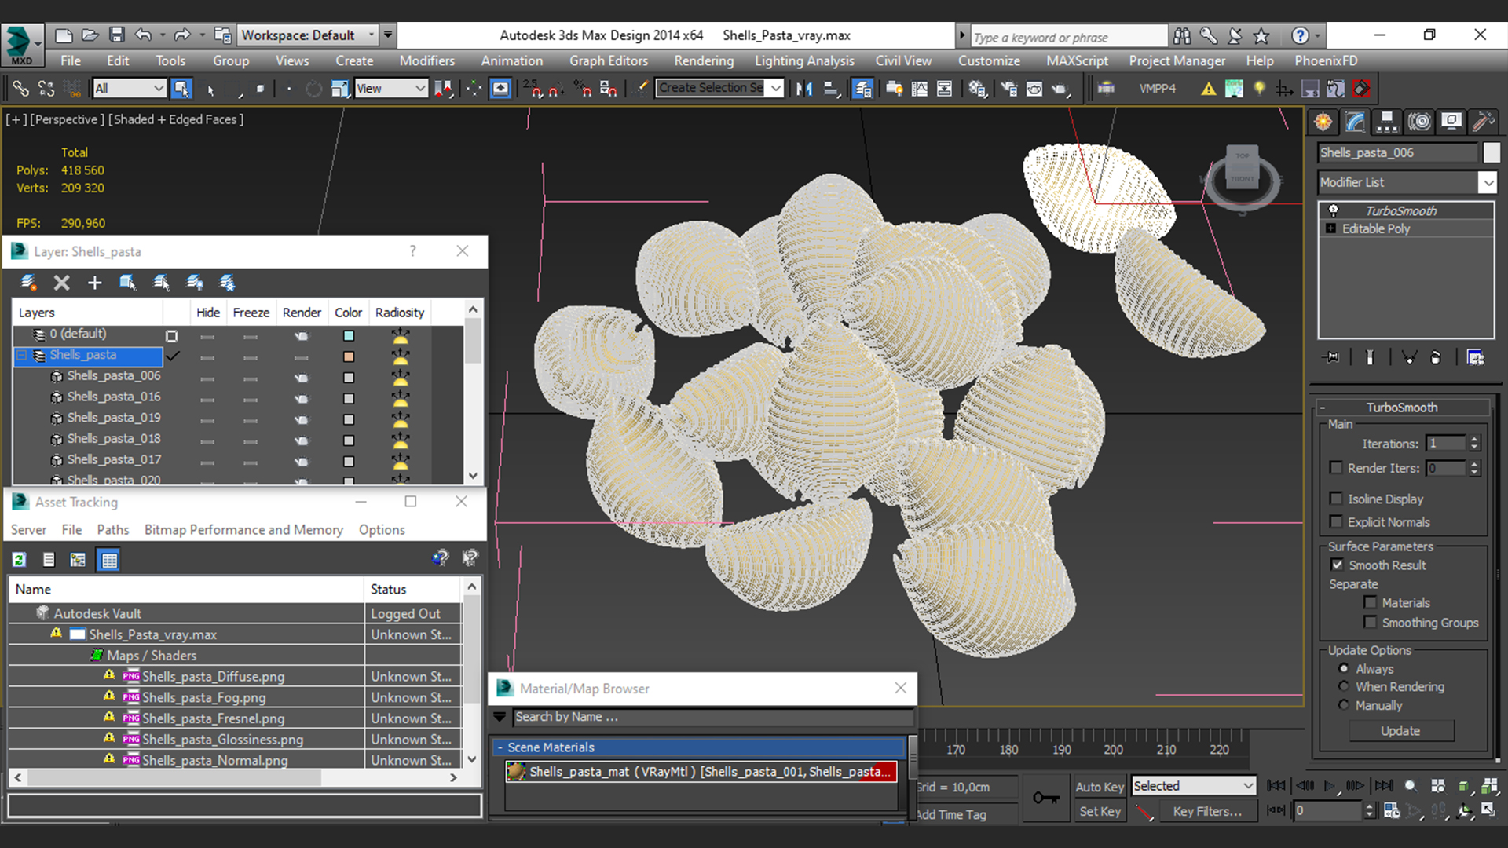1508x848 pixels.
Task: Click Delete Layer X icon in Layer dialog
Action: tap(61, 283)
